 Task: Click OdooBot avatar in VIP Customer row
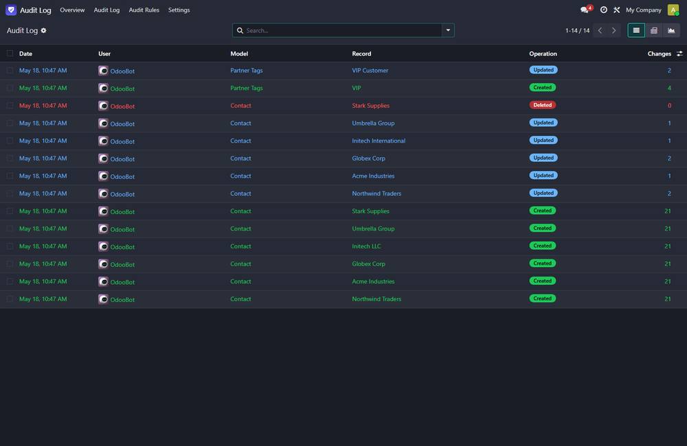pyautogui.click(x=103, y=71)
